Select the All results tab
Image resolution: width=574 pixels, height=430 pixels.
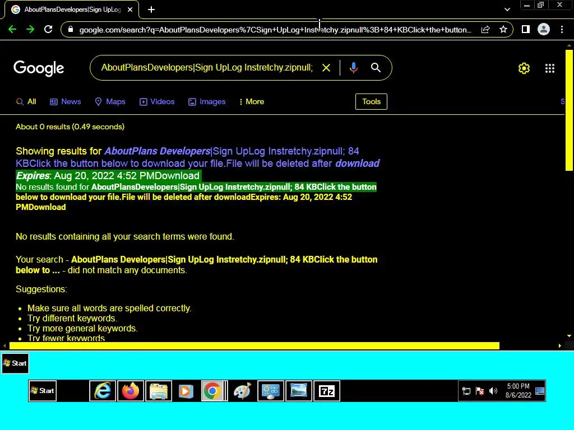click(x=26, y=102)
